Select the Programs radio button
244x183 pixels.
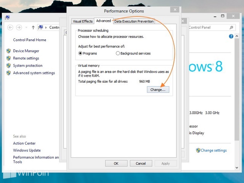[x=80, y=53]
